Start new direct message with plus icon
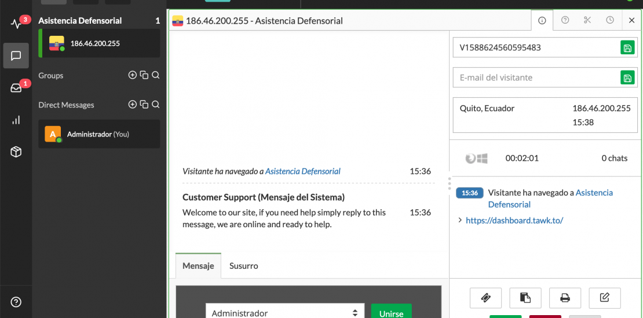Screen dimensions: 643x318 [x=132, y=105]
